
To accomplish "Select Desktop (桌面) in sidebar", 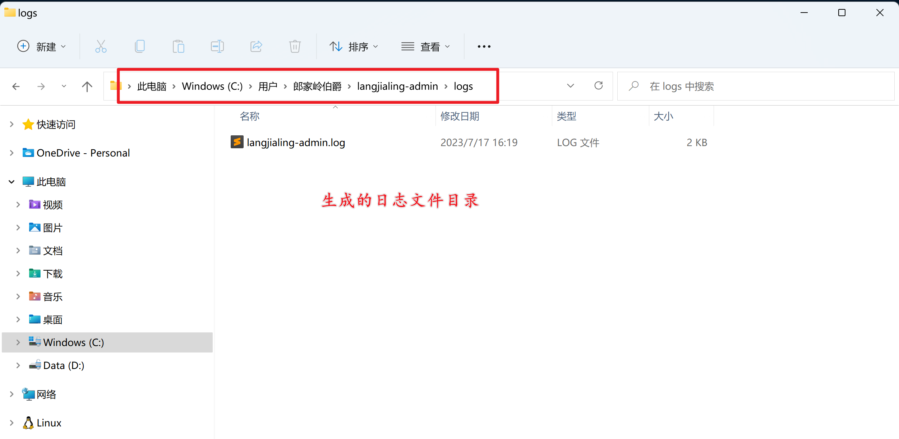I will (52, 319).
